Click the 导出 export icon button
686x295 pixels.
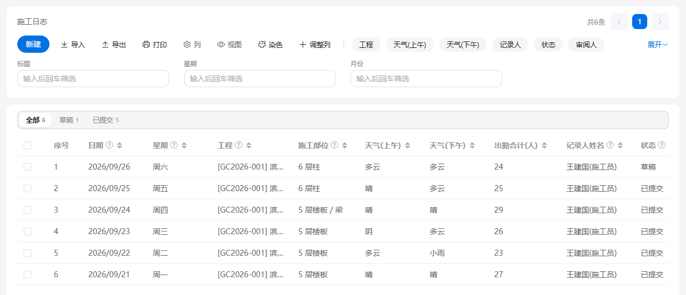click(x=114, y=45)
